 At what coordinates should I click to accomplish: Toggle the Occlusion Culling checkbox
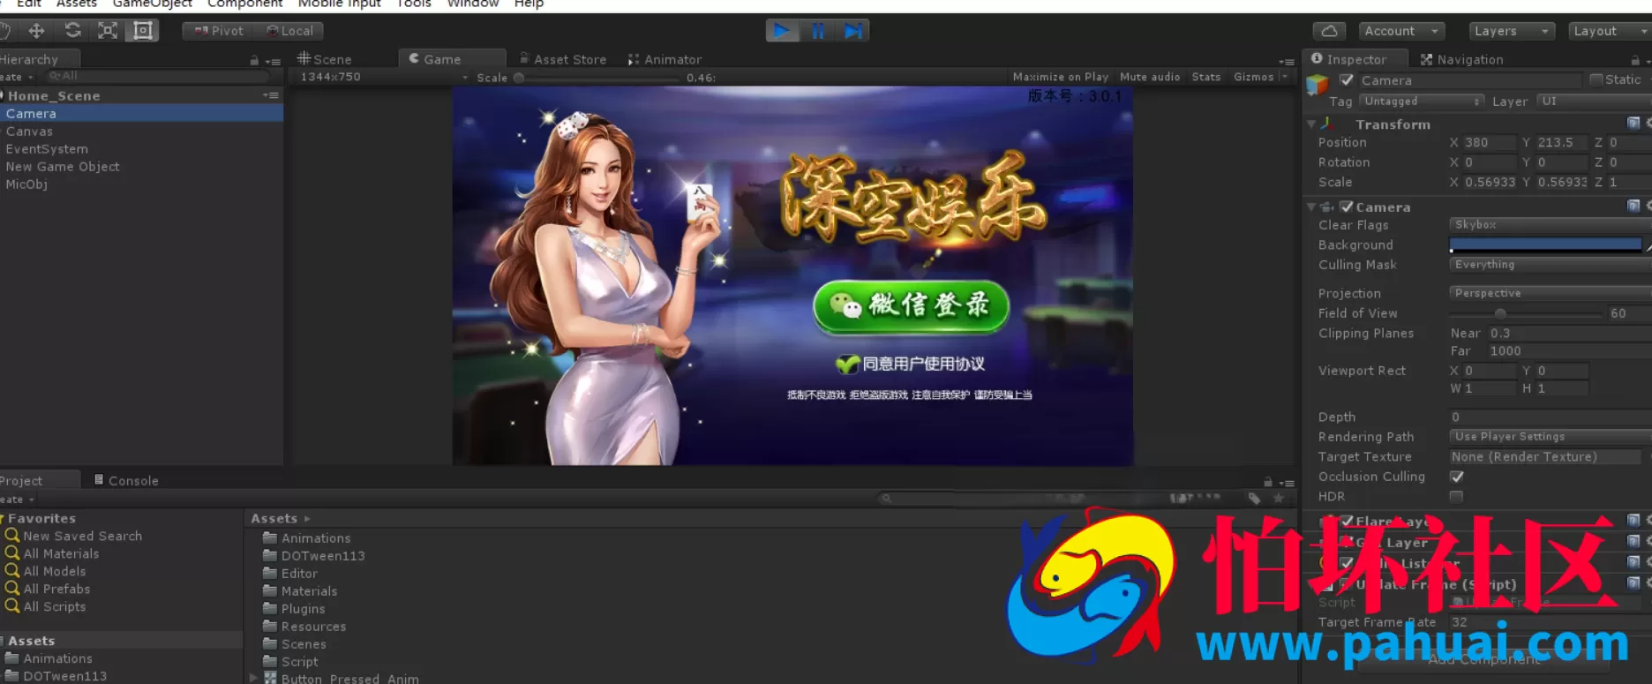[1457, 477]
